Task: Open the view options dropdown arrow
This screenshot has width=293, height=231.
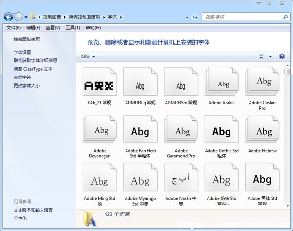Action: [270, 57]
